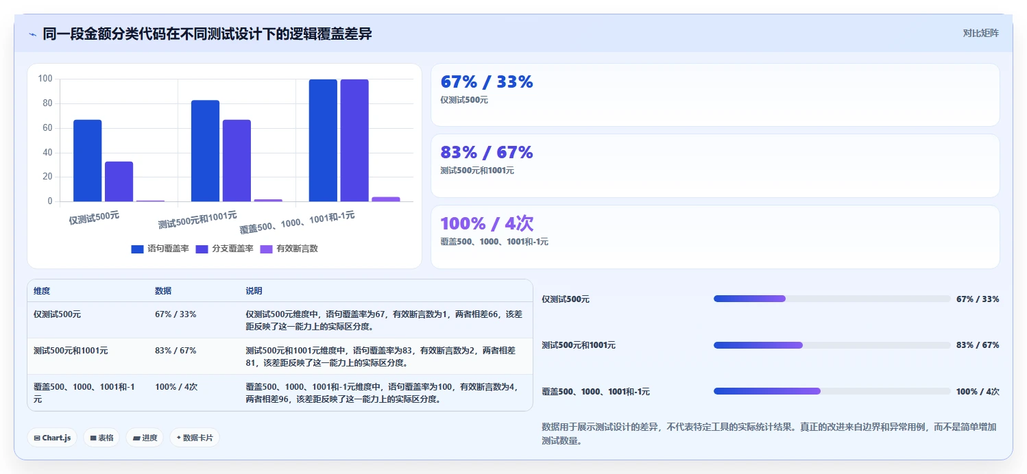Click the 数据卡片 tag chip
Image resolution: width=1027 pixels, height=474 pixels.
[195, 438]
